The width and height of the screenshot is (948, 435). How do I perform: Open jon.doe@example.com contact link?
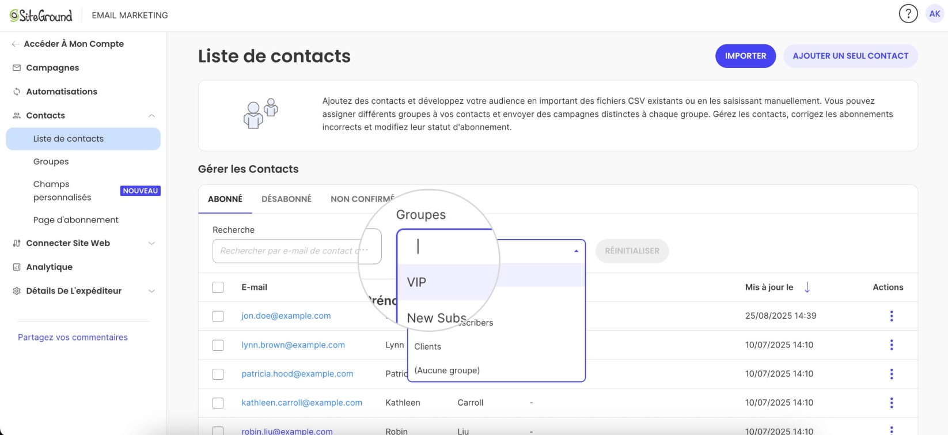coord(286,316)
